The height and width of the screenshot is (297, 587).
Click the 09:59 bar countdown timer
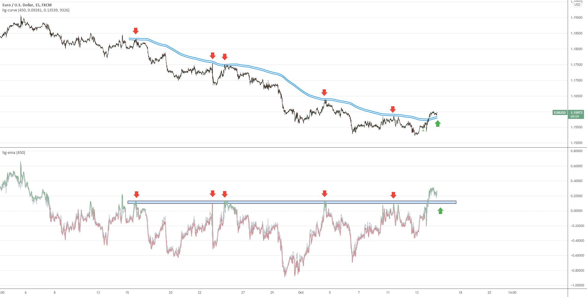575,117
